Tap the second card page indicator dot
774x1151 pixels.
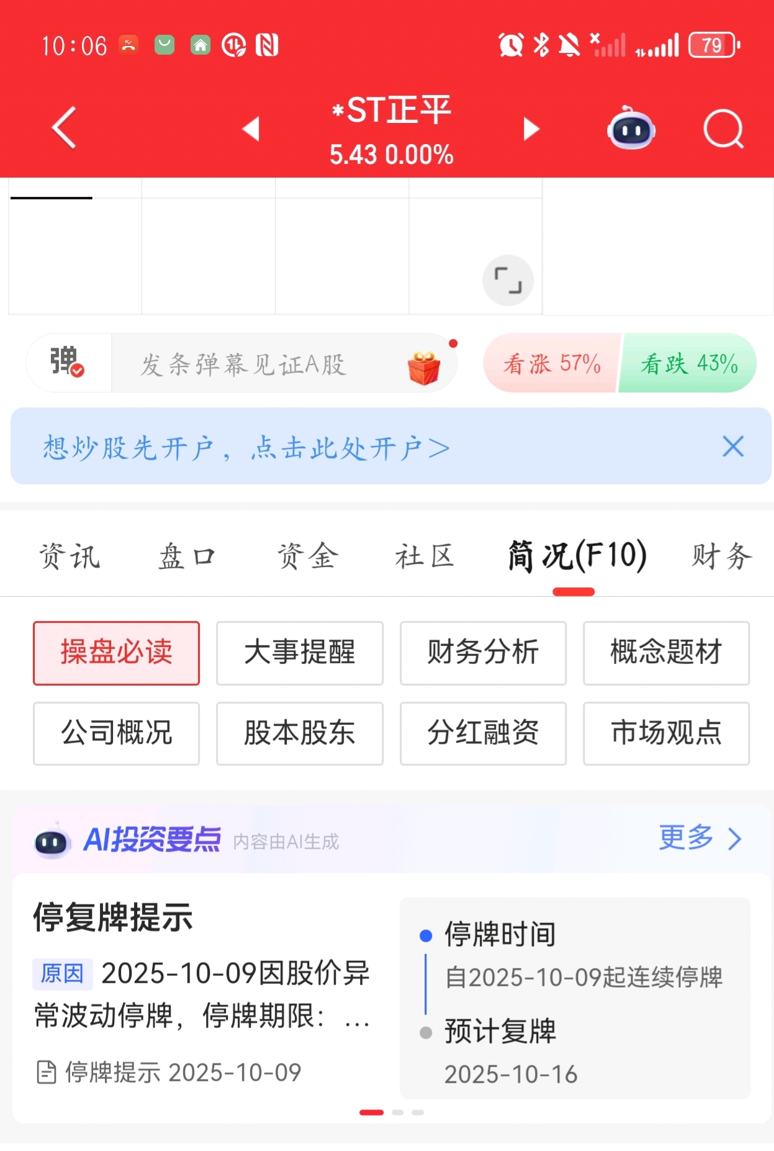coord(398,1112)
